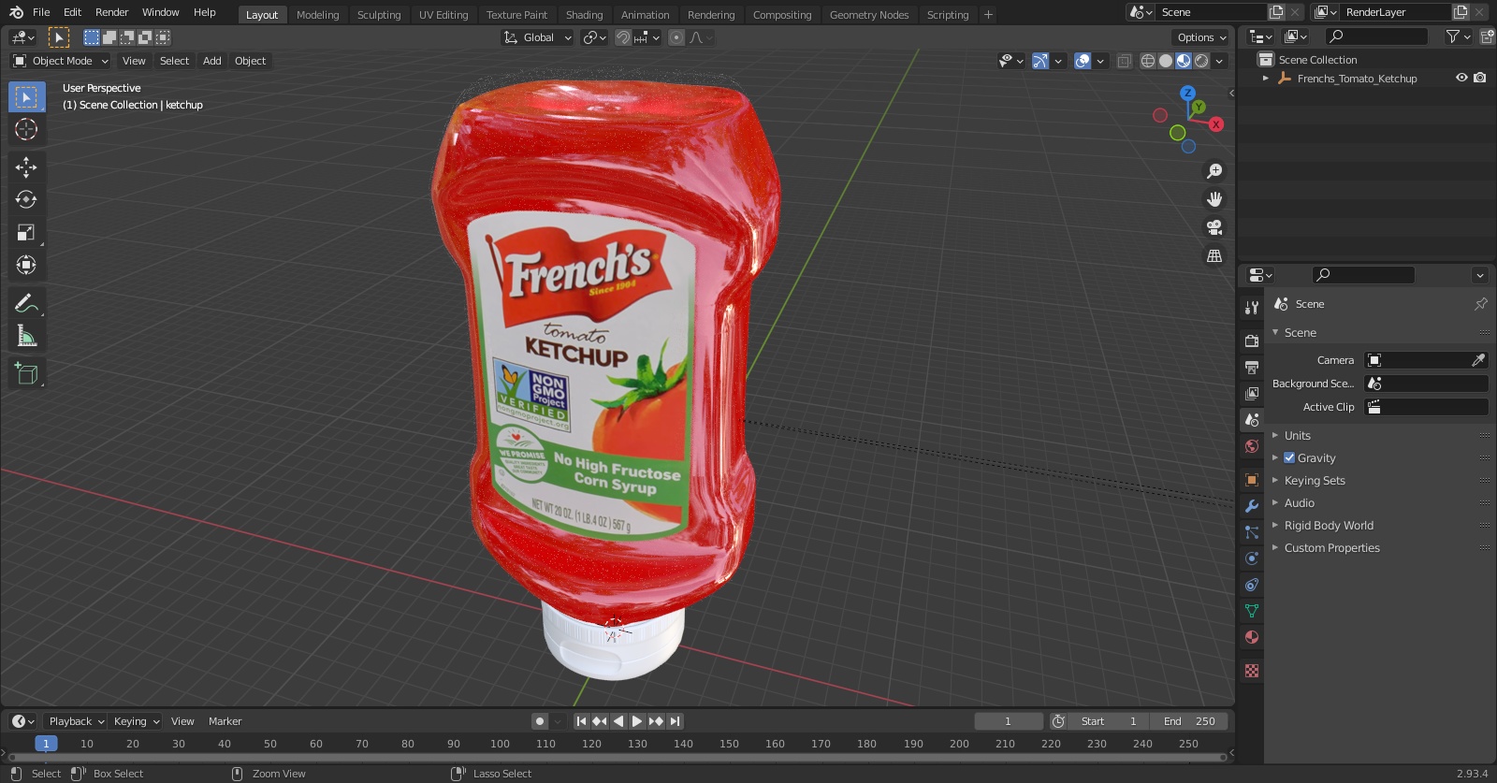Add a new workspace with plus button
The image size is (1497, 783).
tap(988, 15)
